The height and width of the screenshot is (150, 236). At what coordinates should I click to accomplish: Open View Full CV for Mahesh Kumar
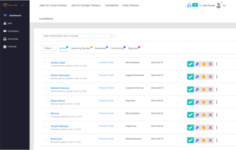[157, 88]
